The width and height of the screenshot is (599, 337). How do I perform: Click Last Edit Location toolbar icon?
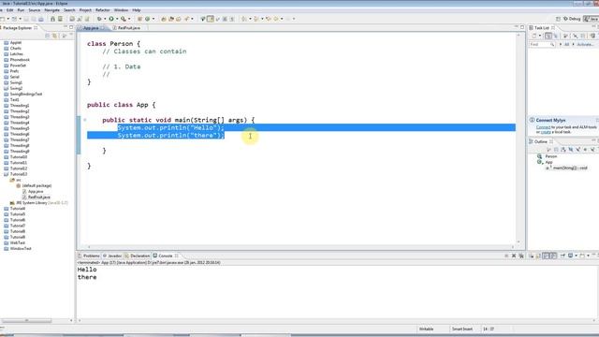pos(269,19)
